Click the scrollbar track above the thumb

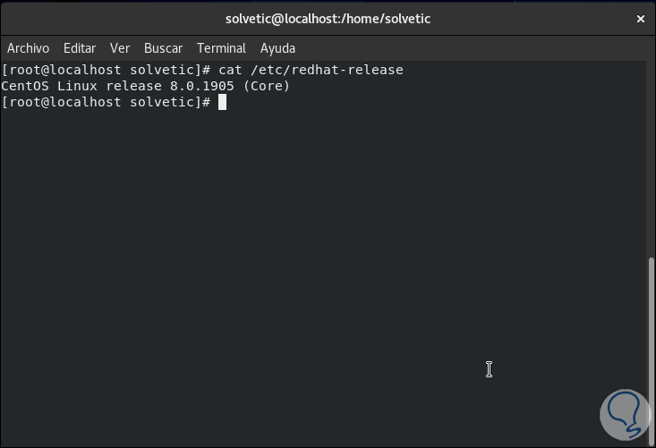tap(651, 161)
